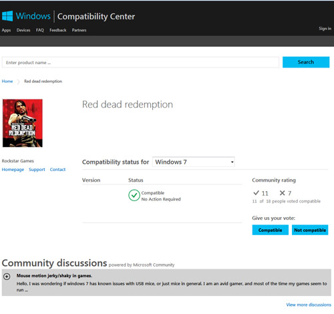Click the compatible votes checkmark icon
This screenshot has width=334, height=314.
(x=256, y=192)
